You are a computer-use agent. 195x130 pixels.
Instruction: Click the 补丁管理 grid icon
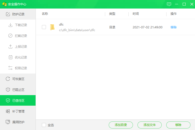[x=8, y=111]
